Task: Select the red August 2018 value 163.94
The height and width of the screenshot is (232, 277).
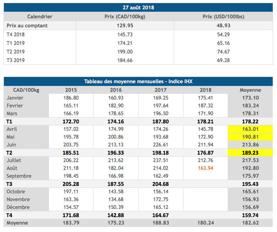Action: click(x=205, y=168)
